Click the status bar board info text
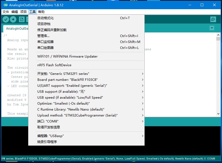 pyautogui.click(x=108, y=159)
